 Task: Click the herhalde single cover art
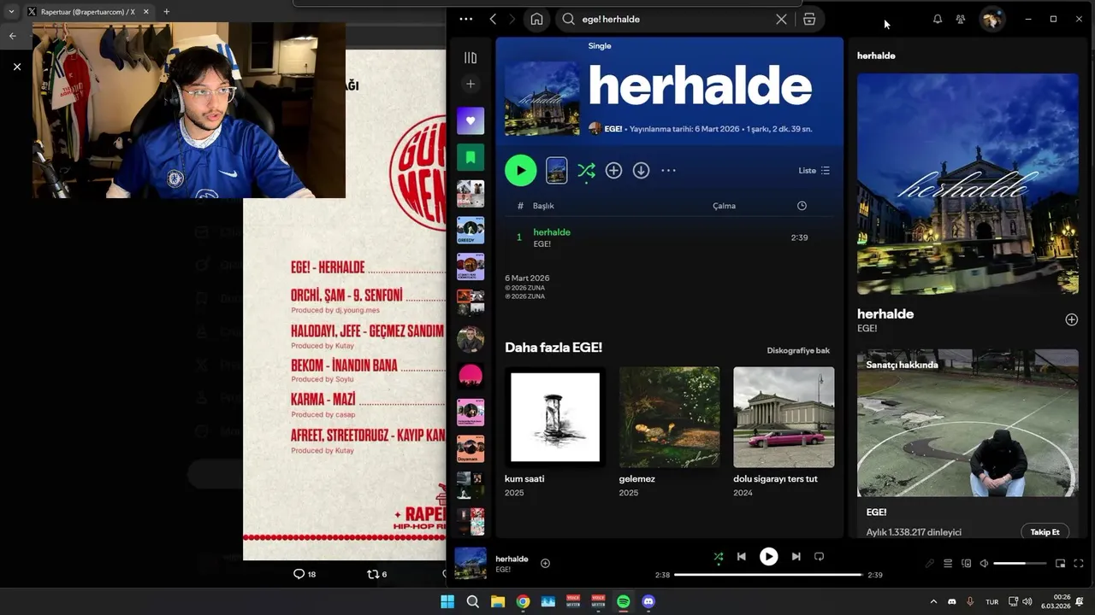(x=542, y=97)
